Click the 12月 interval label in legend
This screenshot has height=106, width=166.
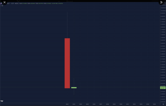coord(12,3)
